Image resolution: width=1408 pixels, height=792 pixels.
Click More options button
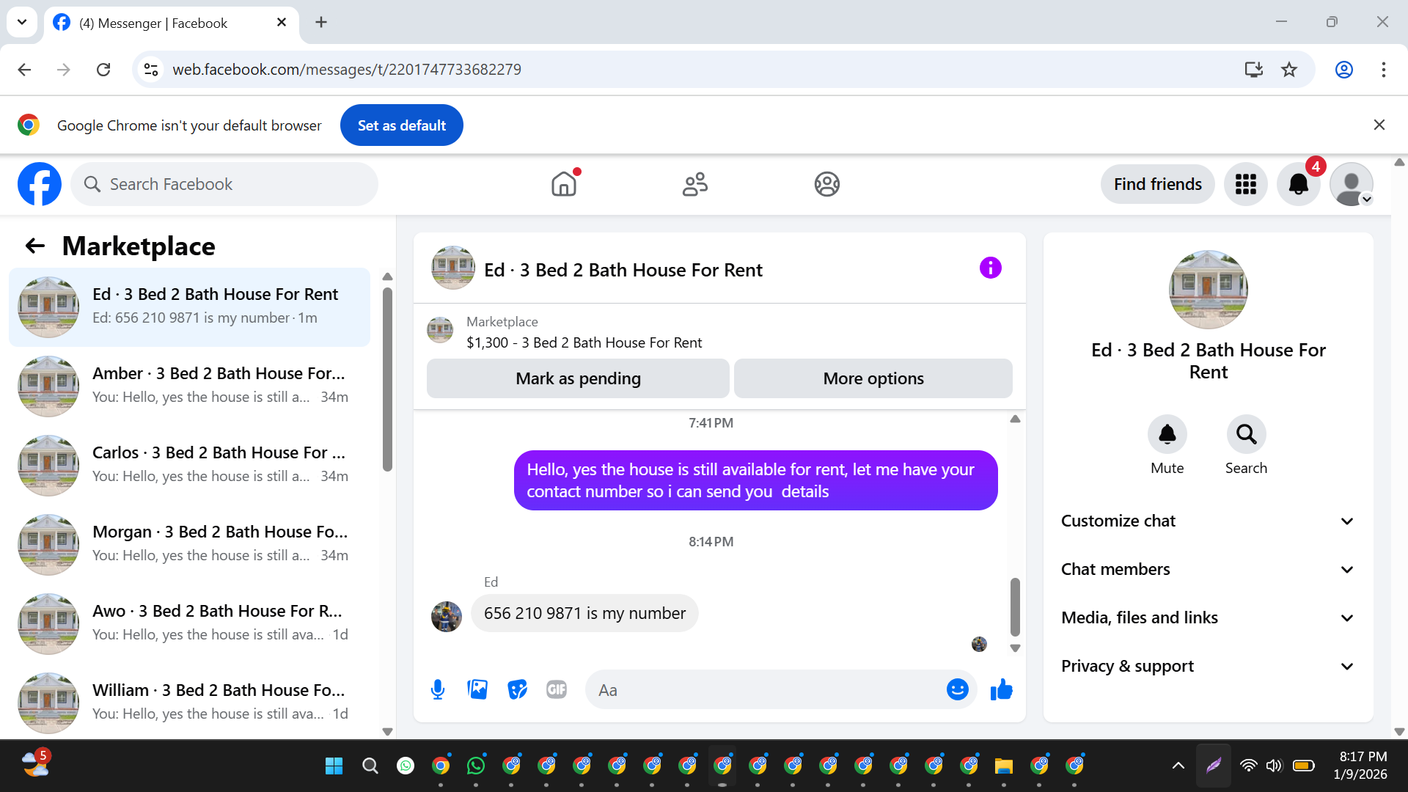pyautogui.click(x=873, y=378)
